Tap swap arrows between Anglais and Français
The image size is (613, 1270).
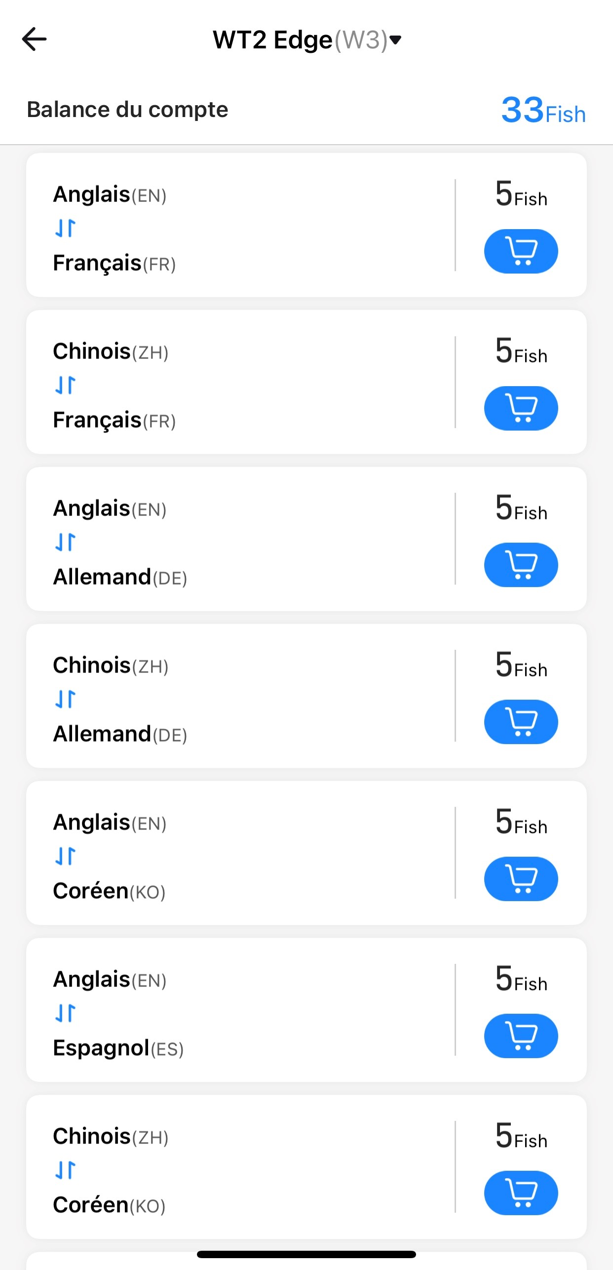pyautogui.click(x=65, y=228)
